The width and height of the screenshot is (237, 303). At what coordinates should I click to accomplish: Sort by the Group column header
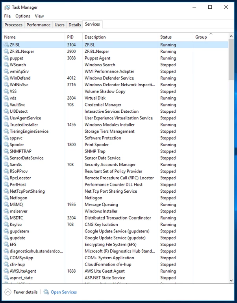[211, 37]
